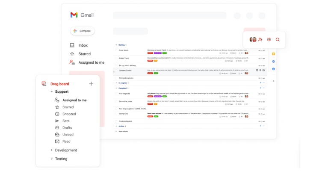Select Starred under Support

click(x=64, y=107)
